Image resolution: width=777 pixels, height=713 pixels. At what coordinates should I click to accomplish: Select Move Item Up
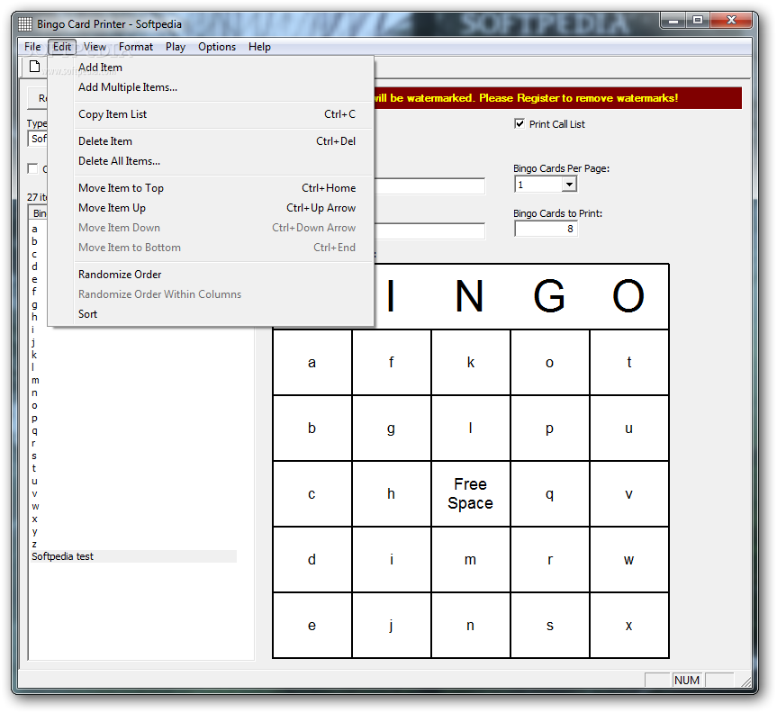[211, 208]
